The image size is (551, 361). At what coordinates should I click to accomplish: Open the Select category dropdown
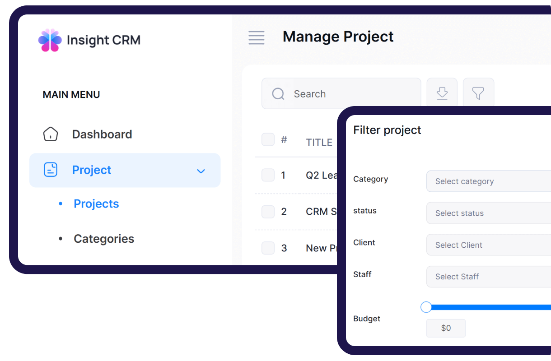tap(488, 181)
